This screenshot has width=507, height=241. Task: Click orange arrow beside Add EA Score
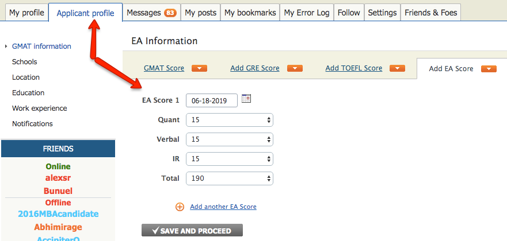(x=489, y=69)
